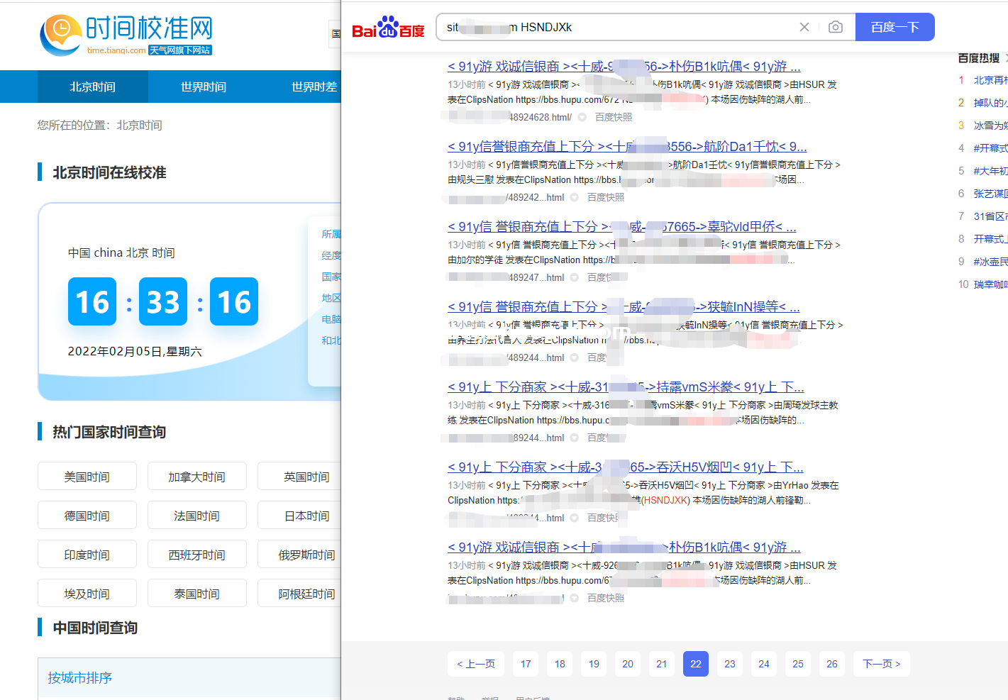Click 下一页 next page button
This screenshot has width=1008, height=700.
point(881,664)
